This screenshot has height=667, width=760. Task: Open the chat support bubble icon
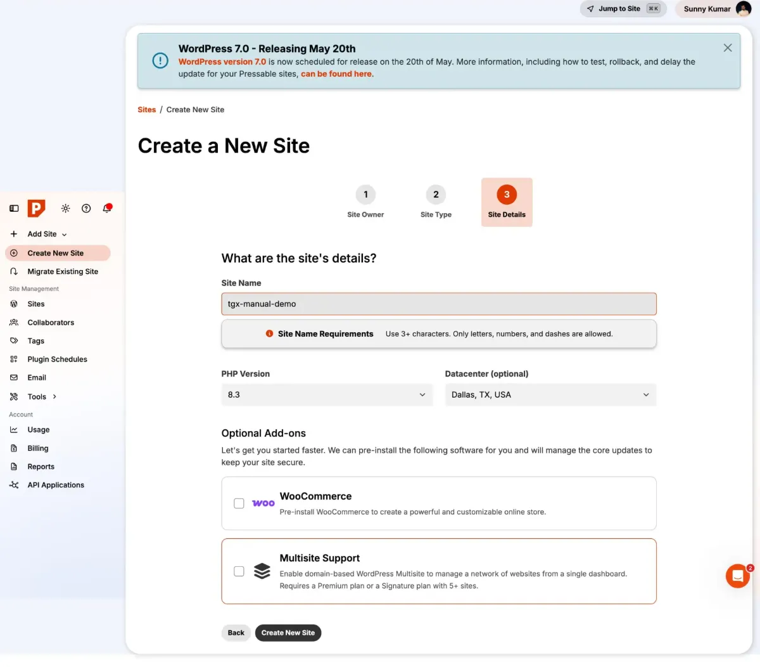737,576
